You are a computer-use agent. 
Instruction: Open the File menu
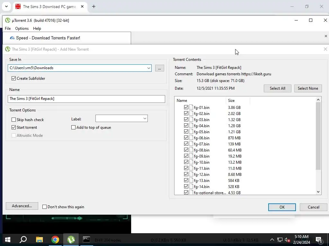8,29
